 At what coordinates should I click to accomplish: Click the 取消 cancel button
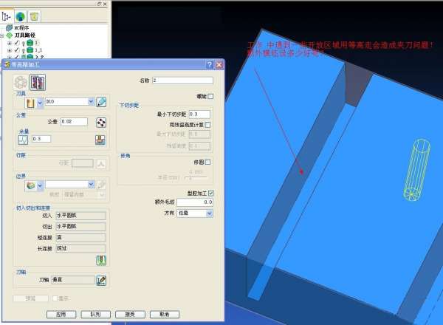(164, 314)
